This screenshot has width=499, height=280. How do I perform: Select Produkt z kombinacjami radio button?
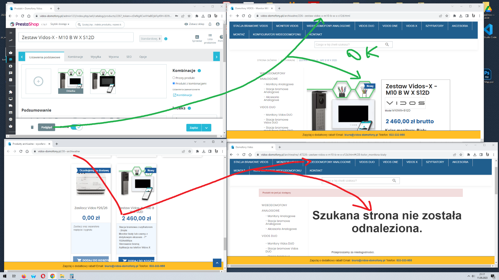tap(174, 83)
